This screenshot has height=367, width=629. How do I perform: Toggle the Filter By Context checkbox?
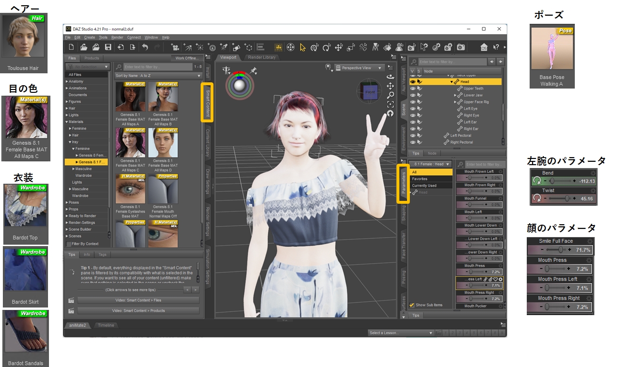(x=69, y=244)
